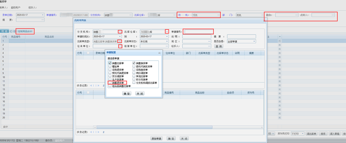
Task: Click right arrow of horizontal scrollbar
Action: tap(262, 127)
